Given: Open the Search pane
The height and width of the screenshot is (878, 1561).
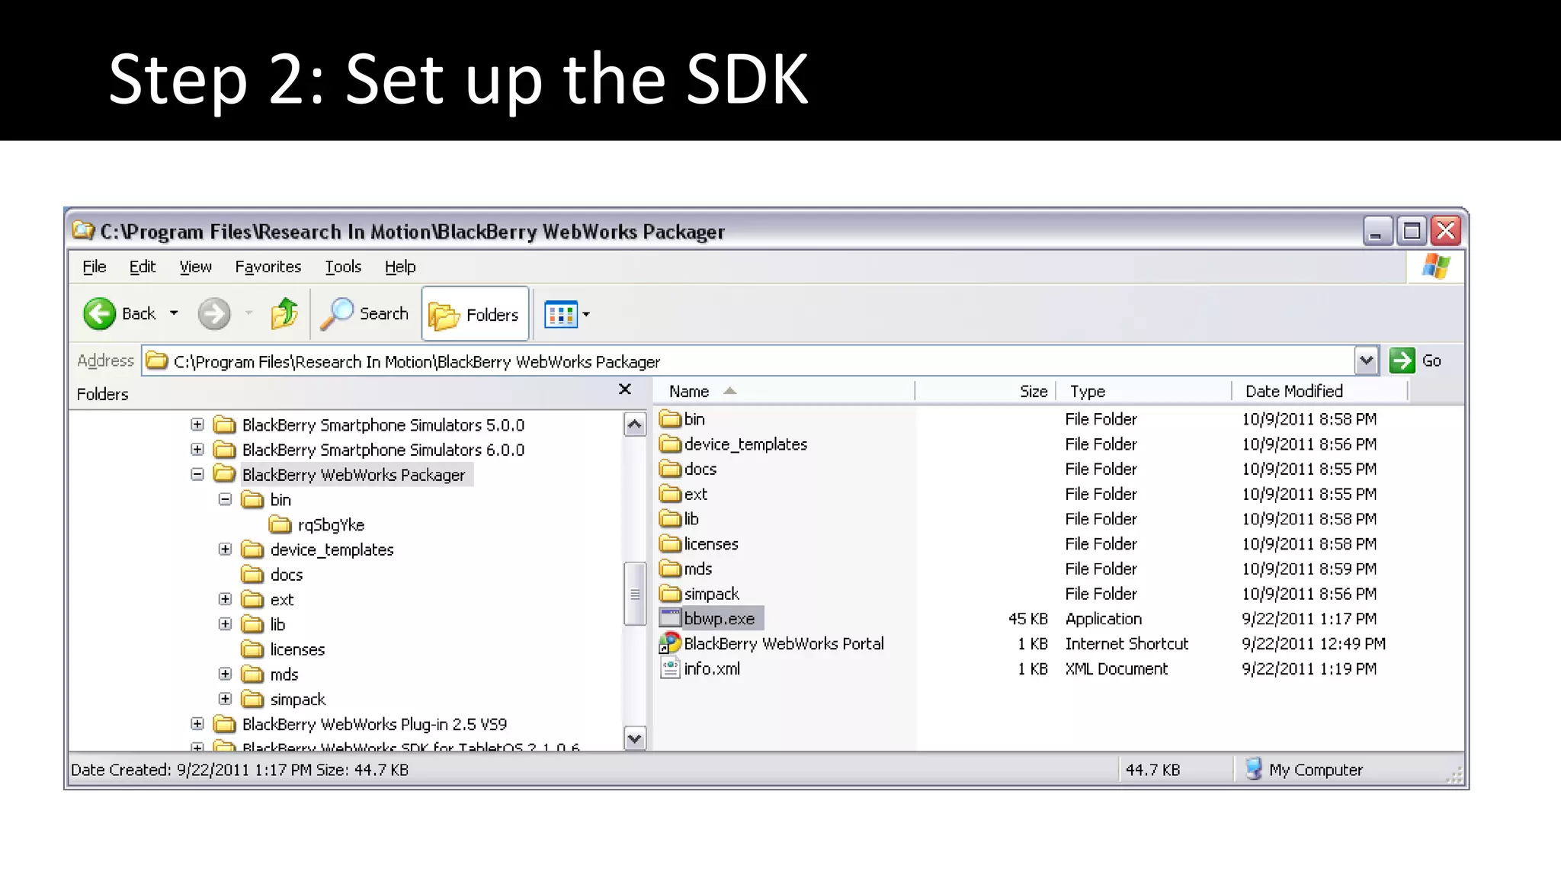Looking at the screenshot, I should click(x=364, y=313).
